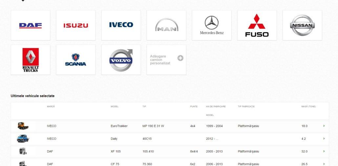Click the plus icon for custom truck
338x166 pixels.
(x=180, y=58)
